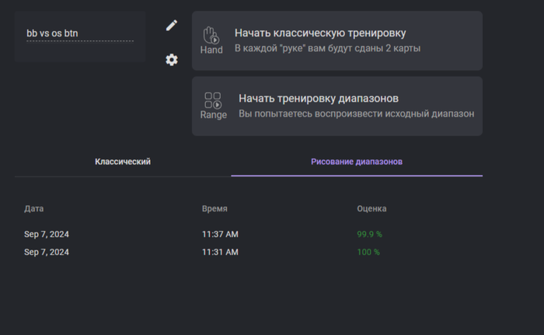Click the Hand training icon
Image resolution: width=544 pixels, height=335 pixels.
tap(211, 40)
